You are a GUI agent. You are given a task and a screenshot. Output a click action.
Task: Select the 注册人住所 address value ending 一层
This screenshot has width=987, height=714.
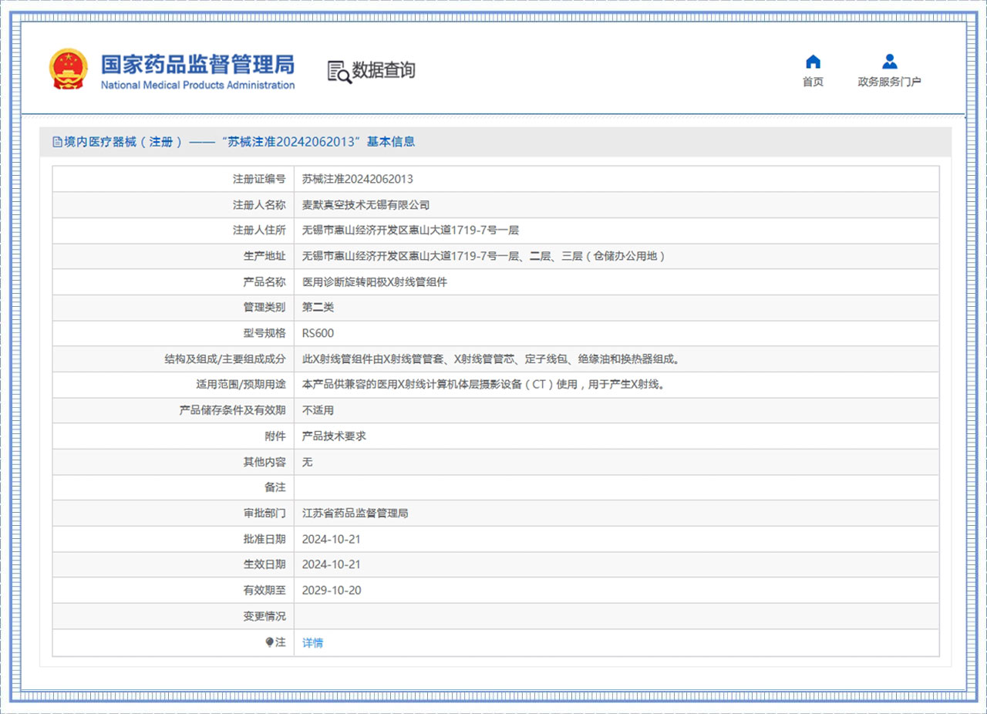pyautogui.click(x=410, y=230)
